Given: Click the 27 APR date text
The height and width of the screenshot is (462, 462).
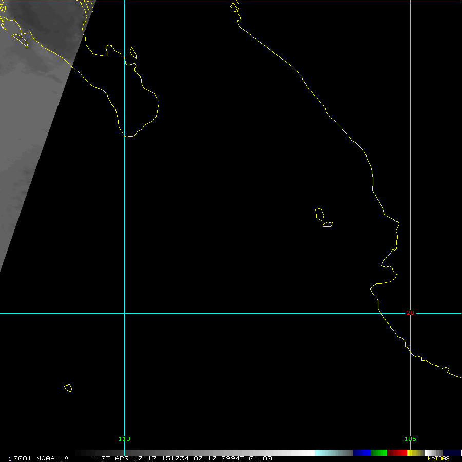Looking at the screenshot, I should 113,458.
